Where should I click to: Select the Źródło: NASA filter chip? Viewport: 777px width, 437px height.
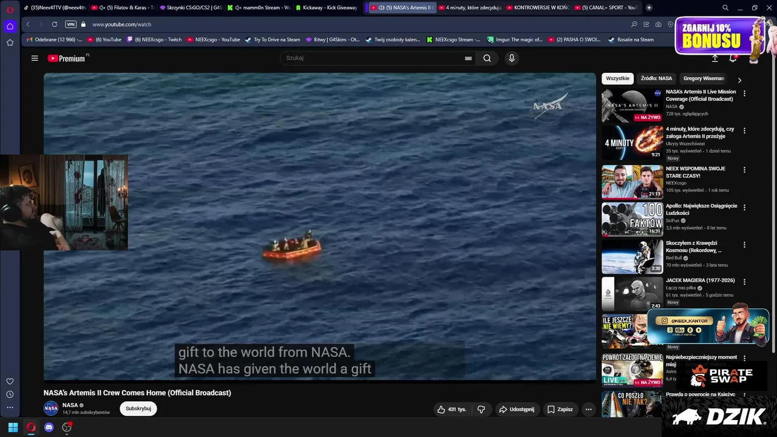click(x=656, y=78)
